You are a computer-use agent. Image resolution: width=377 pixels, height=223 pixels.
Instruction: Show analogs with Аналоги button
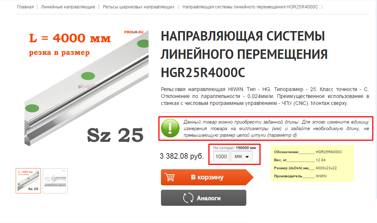pyautogui.click(x=203, y=198)
